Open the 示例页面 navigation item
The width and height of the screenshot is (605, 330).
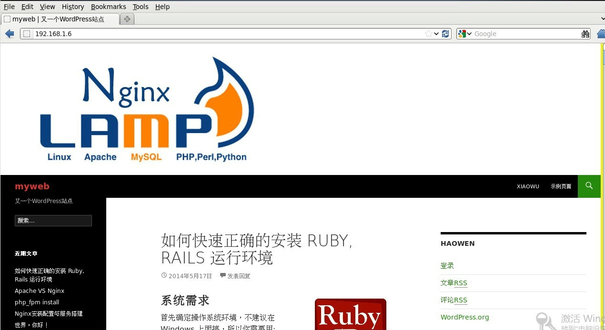click(561, 186)
